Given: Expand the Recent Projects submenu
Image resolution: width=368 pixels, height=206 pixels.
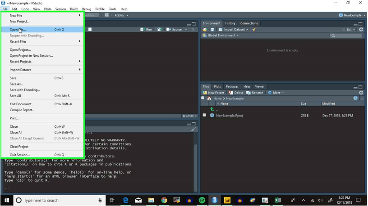Looking at the screenshot, I should click(x=42, y=62).
